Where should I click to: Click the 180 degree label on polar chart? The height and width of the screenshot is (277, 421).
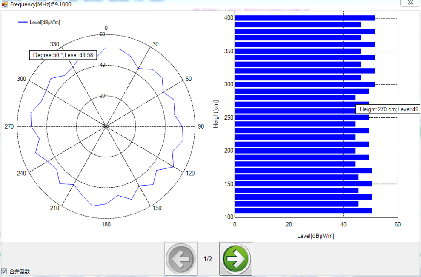[x=106, y=225]
